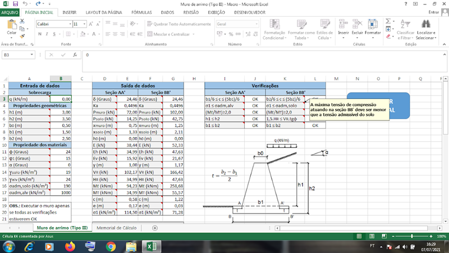
Task: Click Mesclar e Centralizar
Action: point(169,34)
